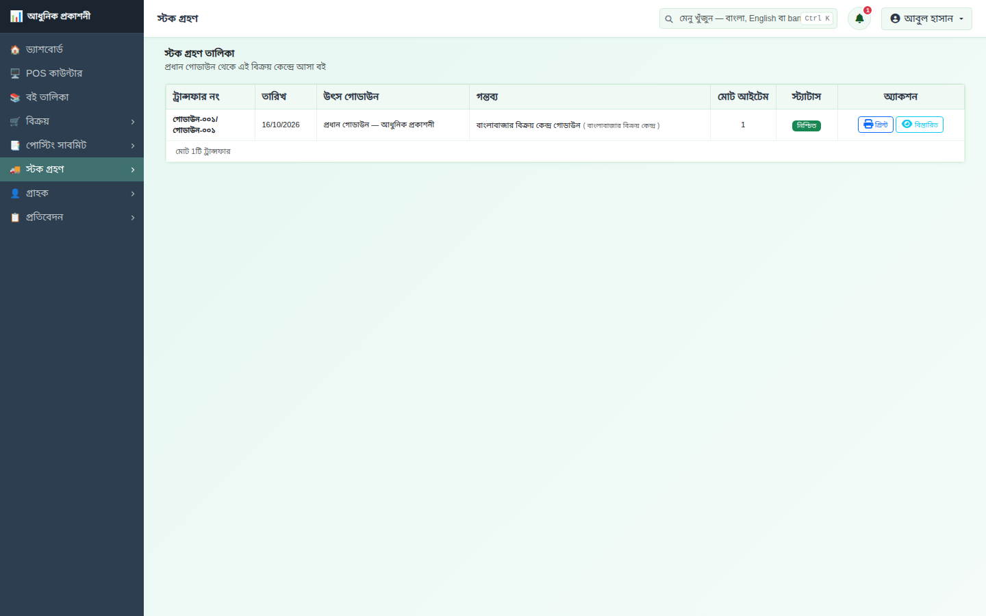Click the বই তালিকা books icon

click(15, 97)
